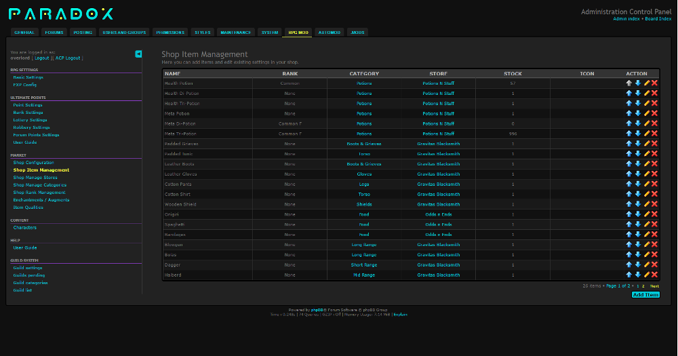The height and width of the screenshot is (356, 678).
Task: Delete Blowgun with red X icon
Action: point(655,244)
